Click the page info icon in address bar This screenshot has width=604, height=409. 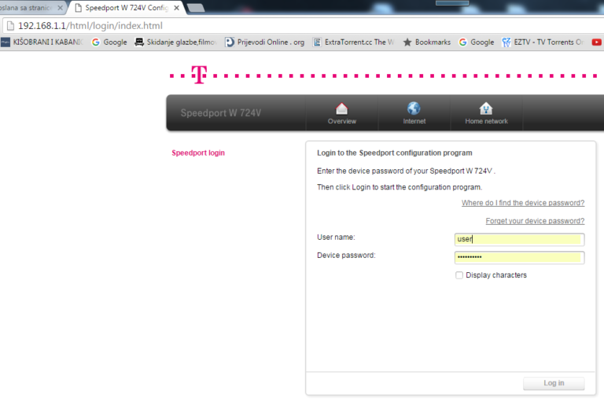coord(10,26)
